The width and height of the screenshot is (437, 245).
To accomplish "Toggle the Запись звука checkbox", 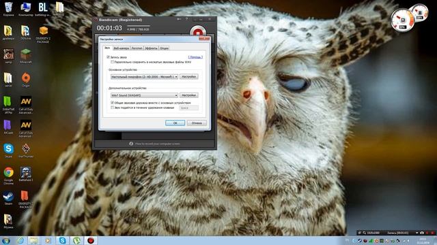I will click(108, 57).
